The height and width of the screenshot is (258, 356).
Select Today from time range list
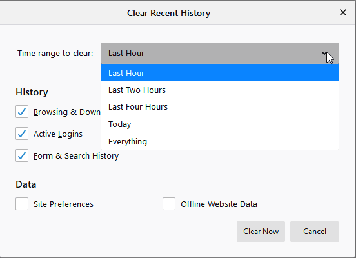pos(220,124)
